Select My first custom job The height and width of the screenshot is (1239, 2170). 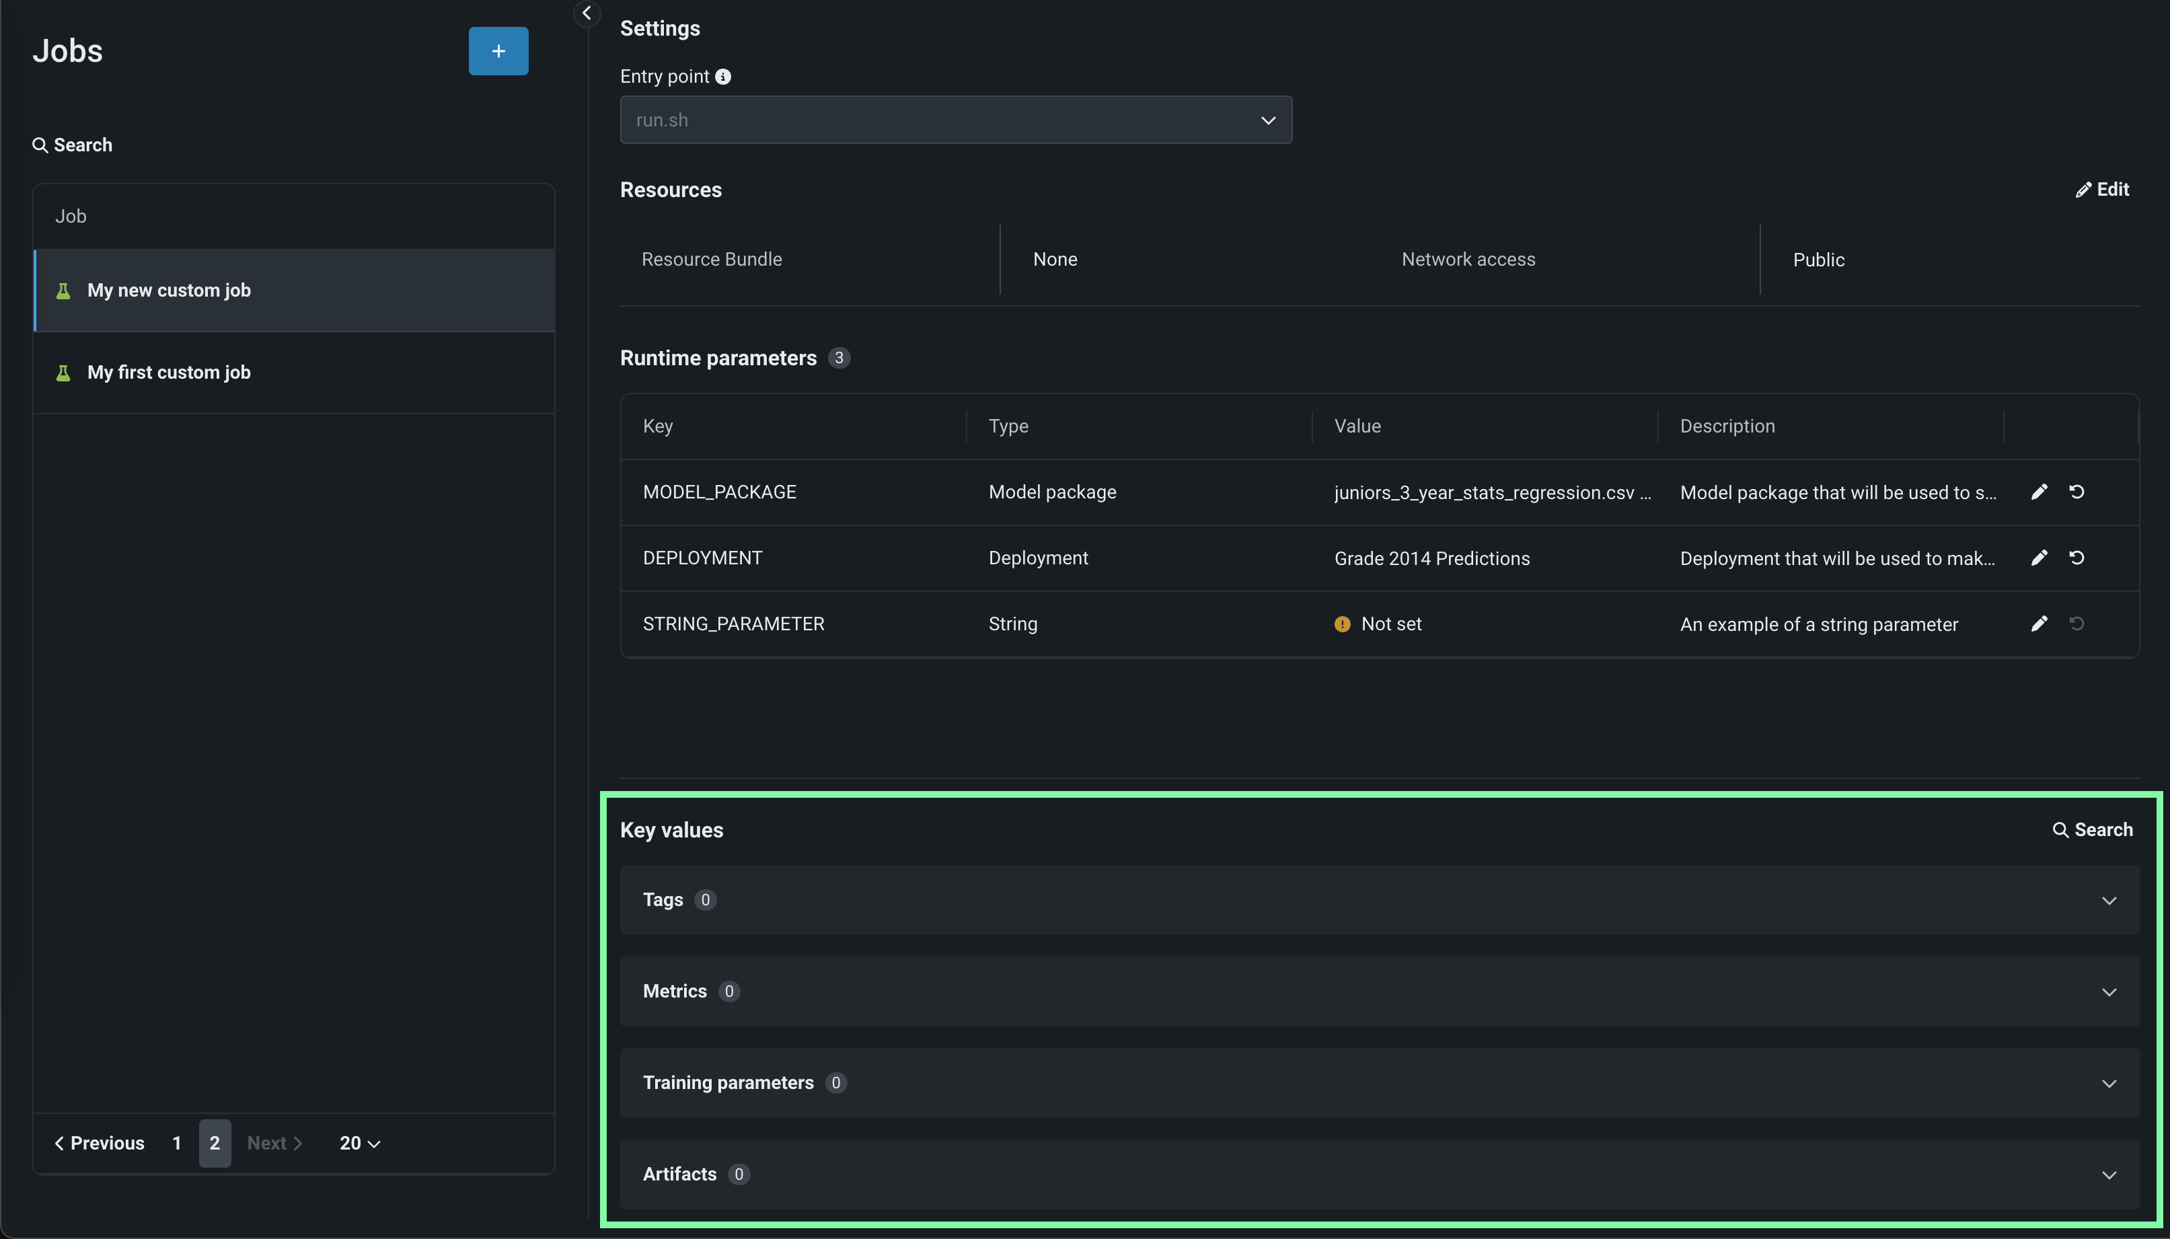168,373
